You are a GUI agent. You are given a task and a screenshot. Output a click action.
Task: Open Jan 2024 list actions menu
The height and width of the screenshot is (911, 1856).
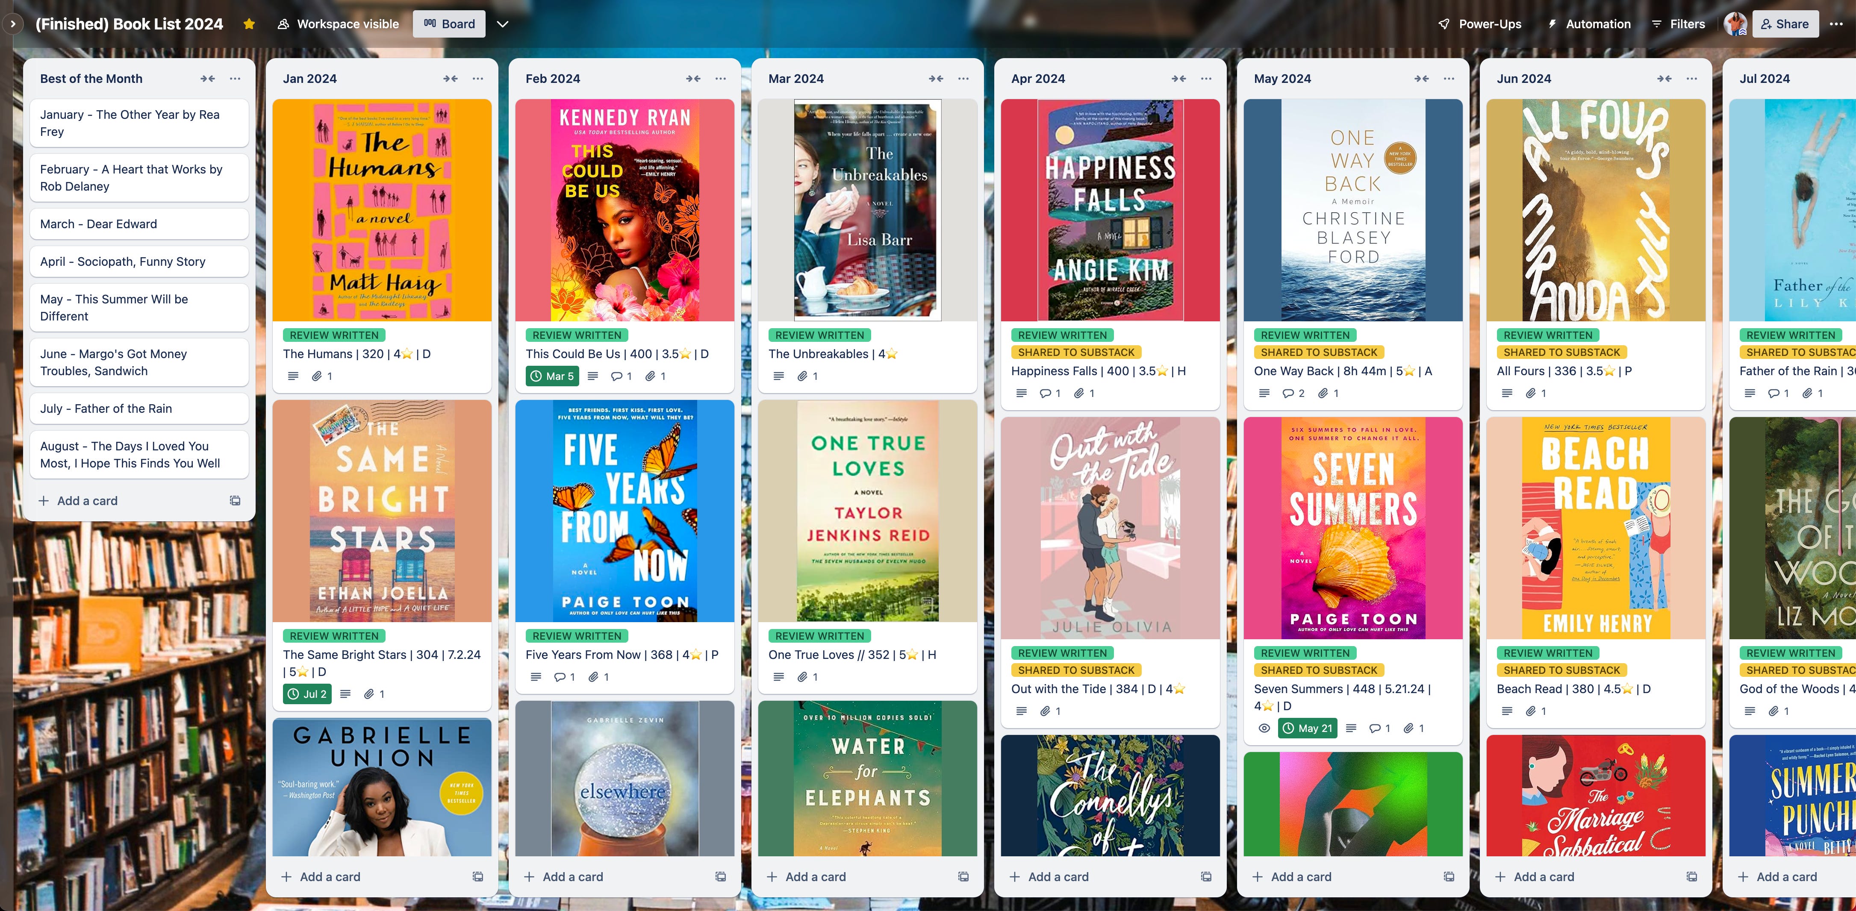click(478, 79)
